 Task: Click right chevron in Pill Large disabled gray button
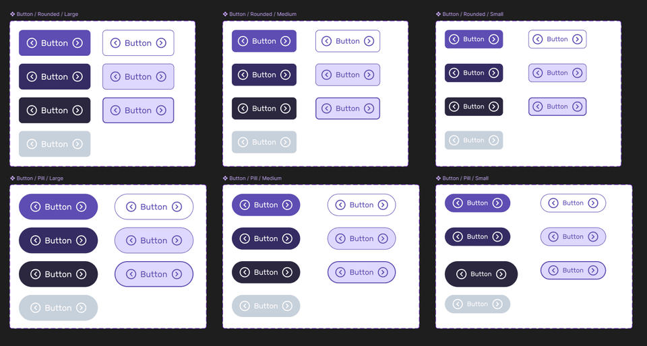(x=81, y=308)
